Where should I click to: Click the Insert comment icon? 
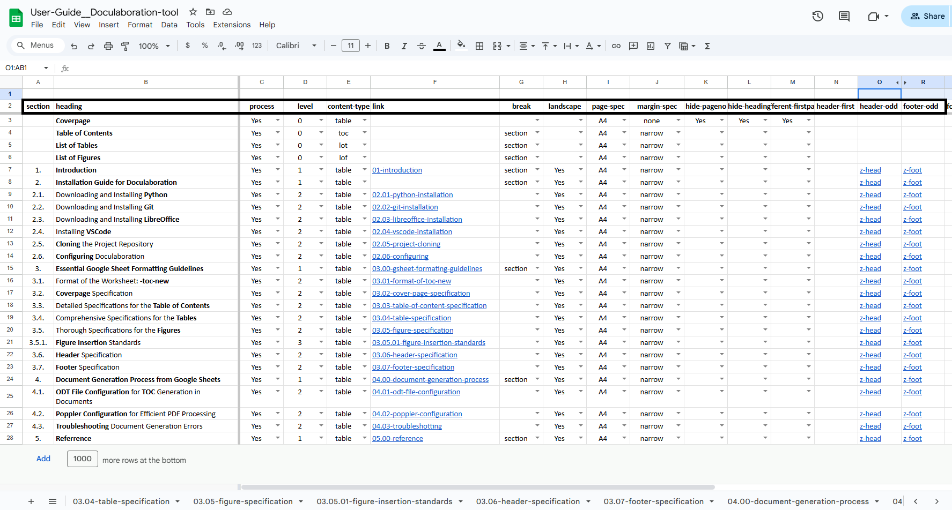633,46
